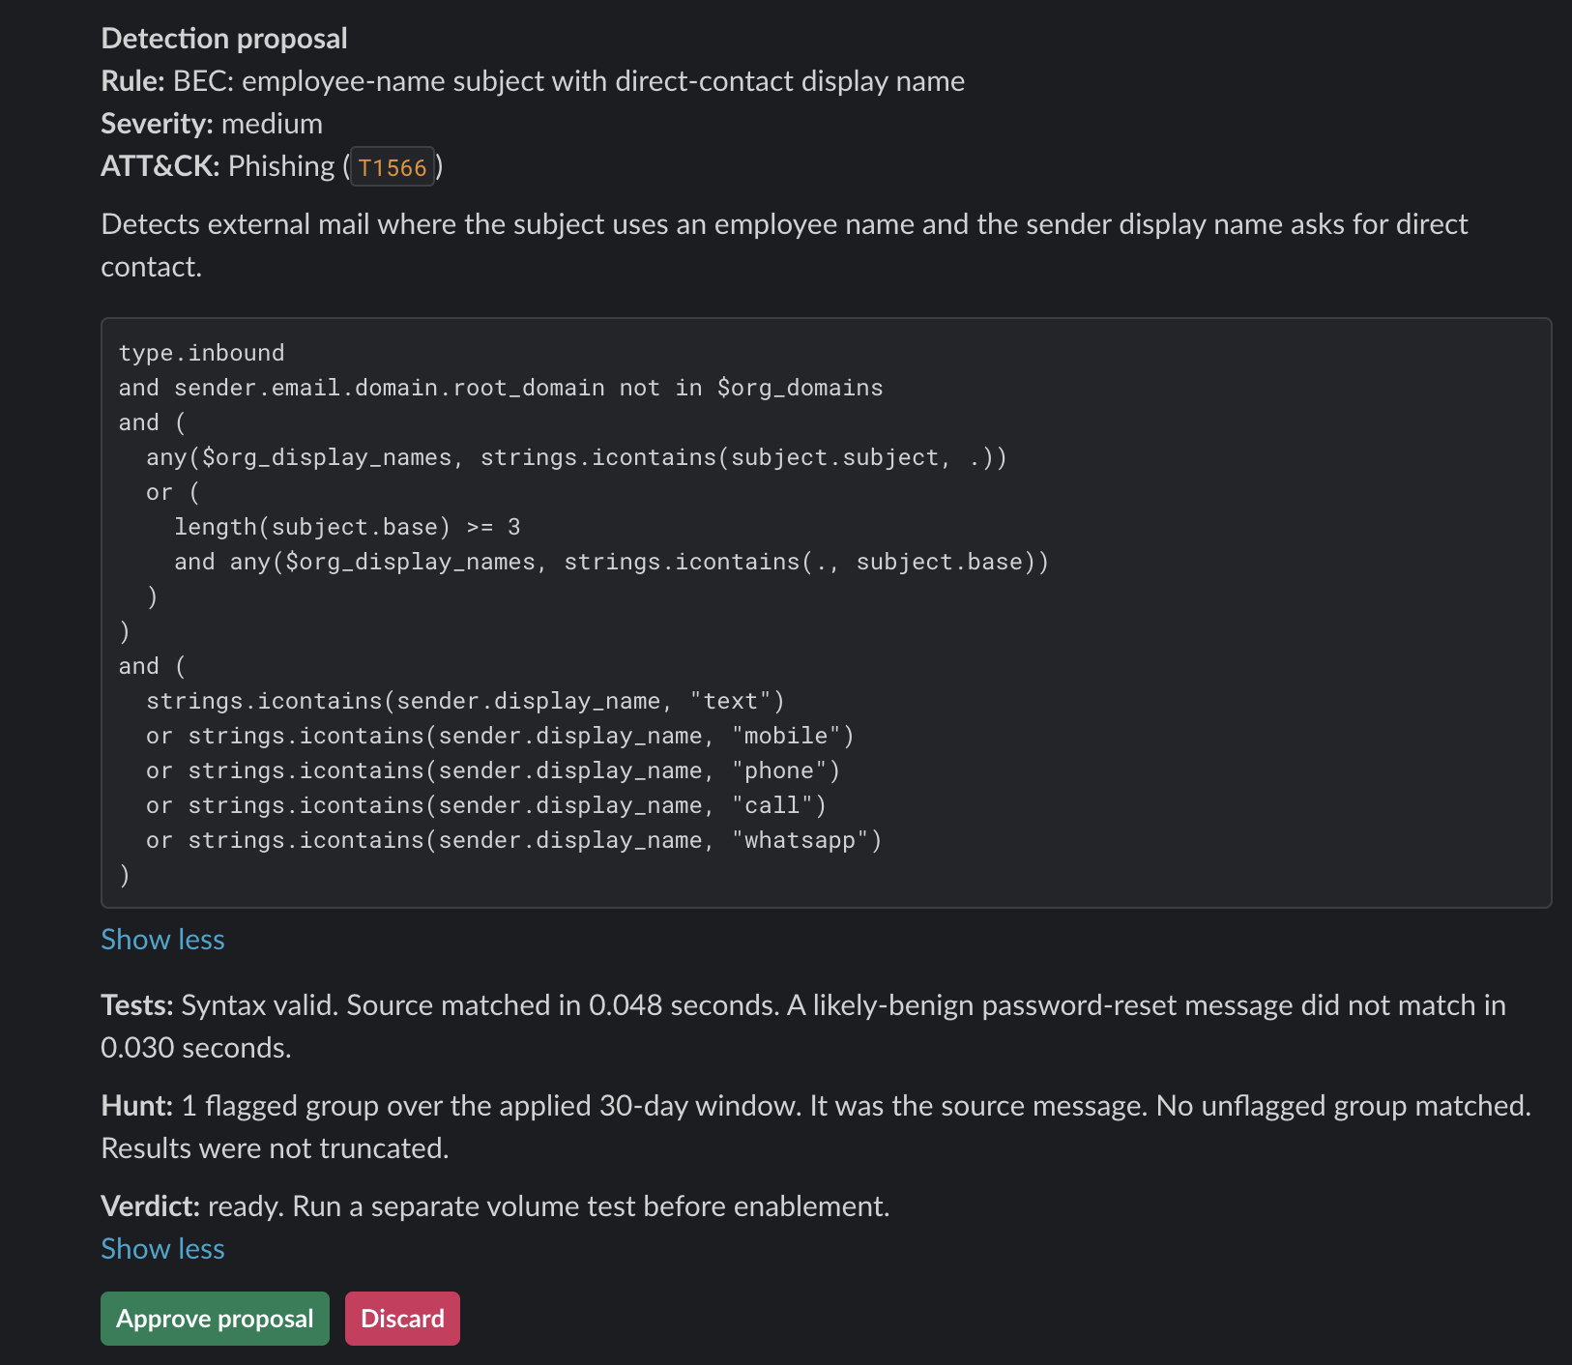Click the 'Detects external mail' description paragraph
The width and height of the screenshot is (1572, 1365).
tap(784, 246)
